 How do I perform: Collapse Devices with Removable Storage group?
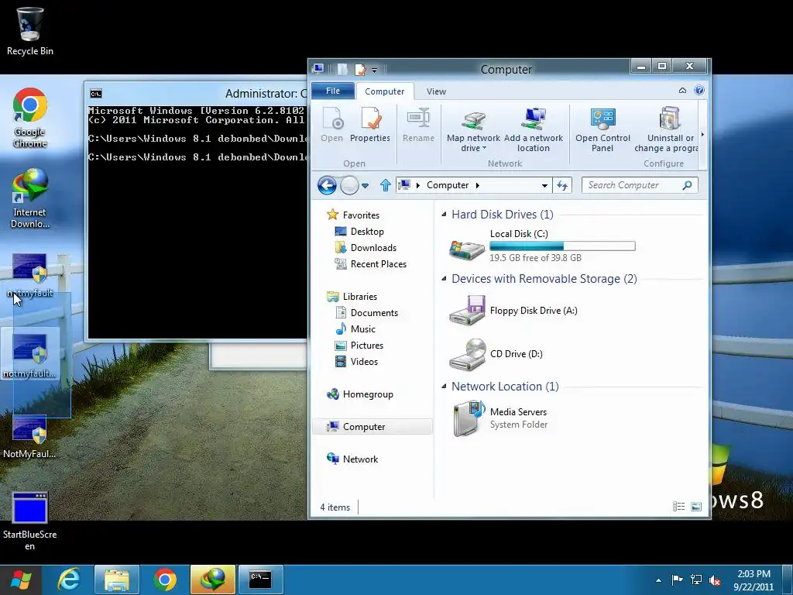[444, 279]
